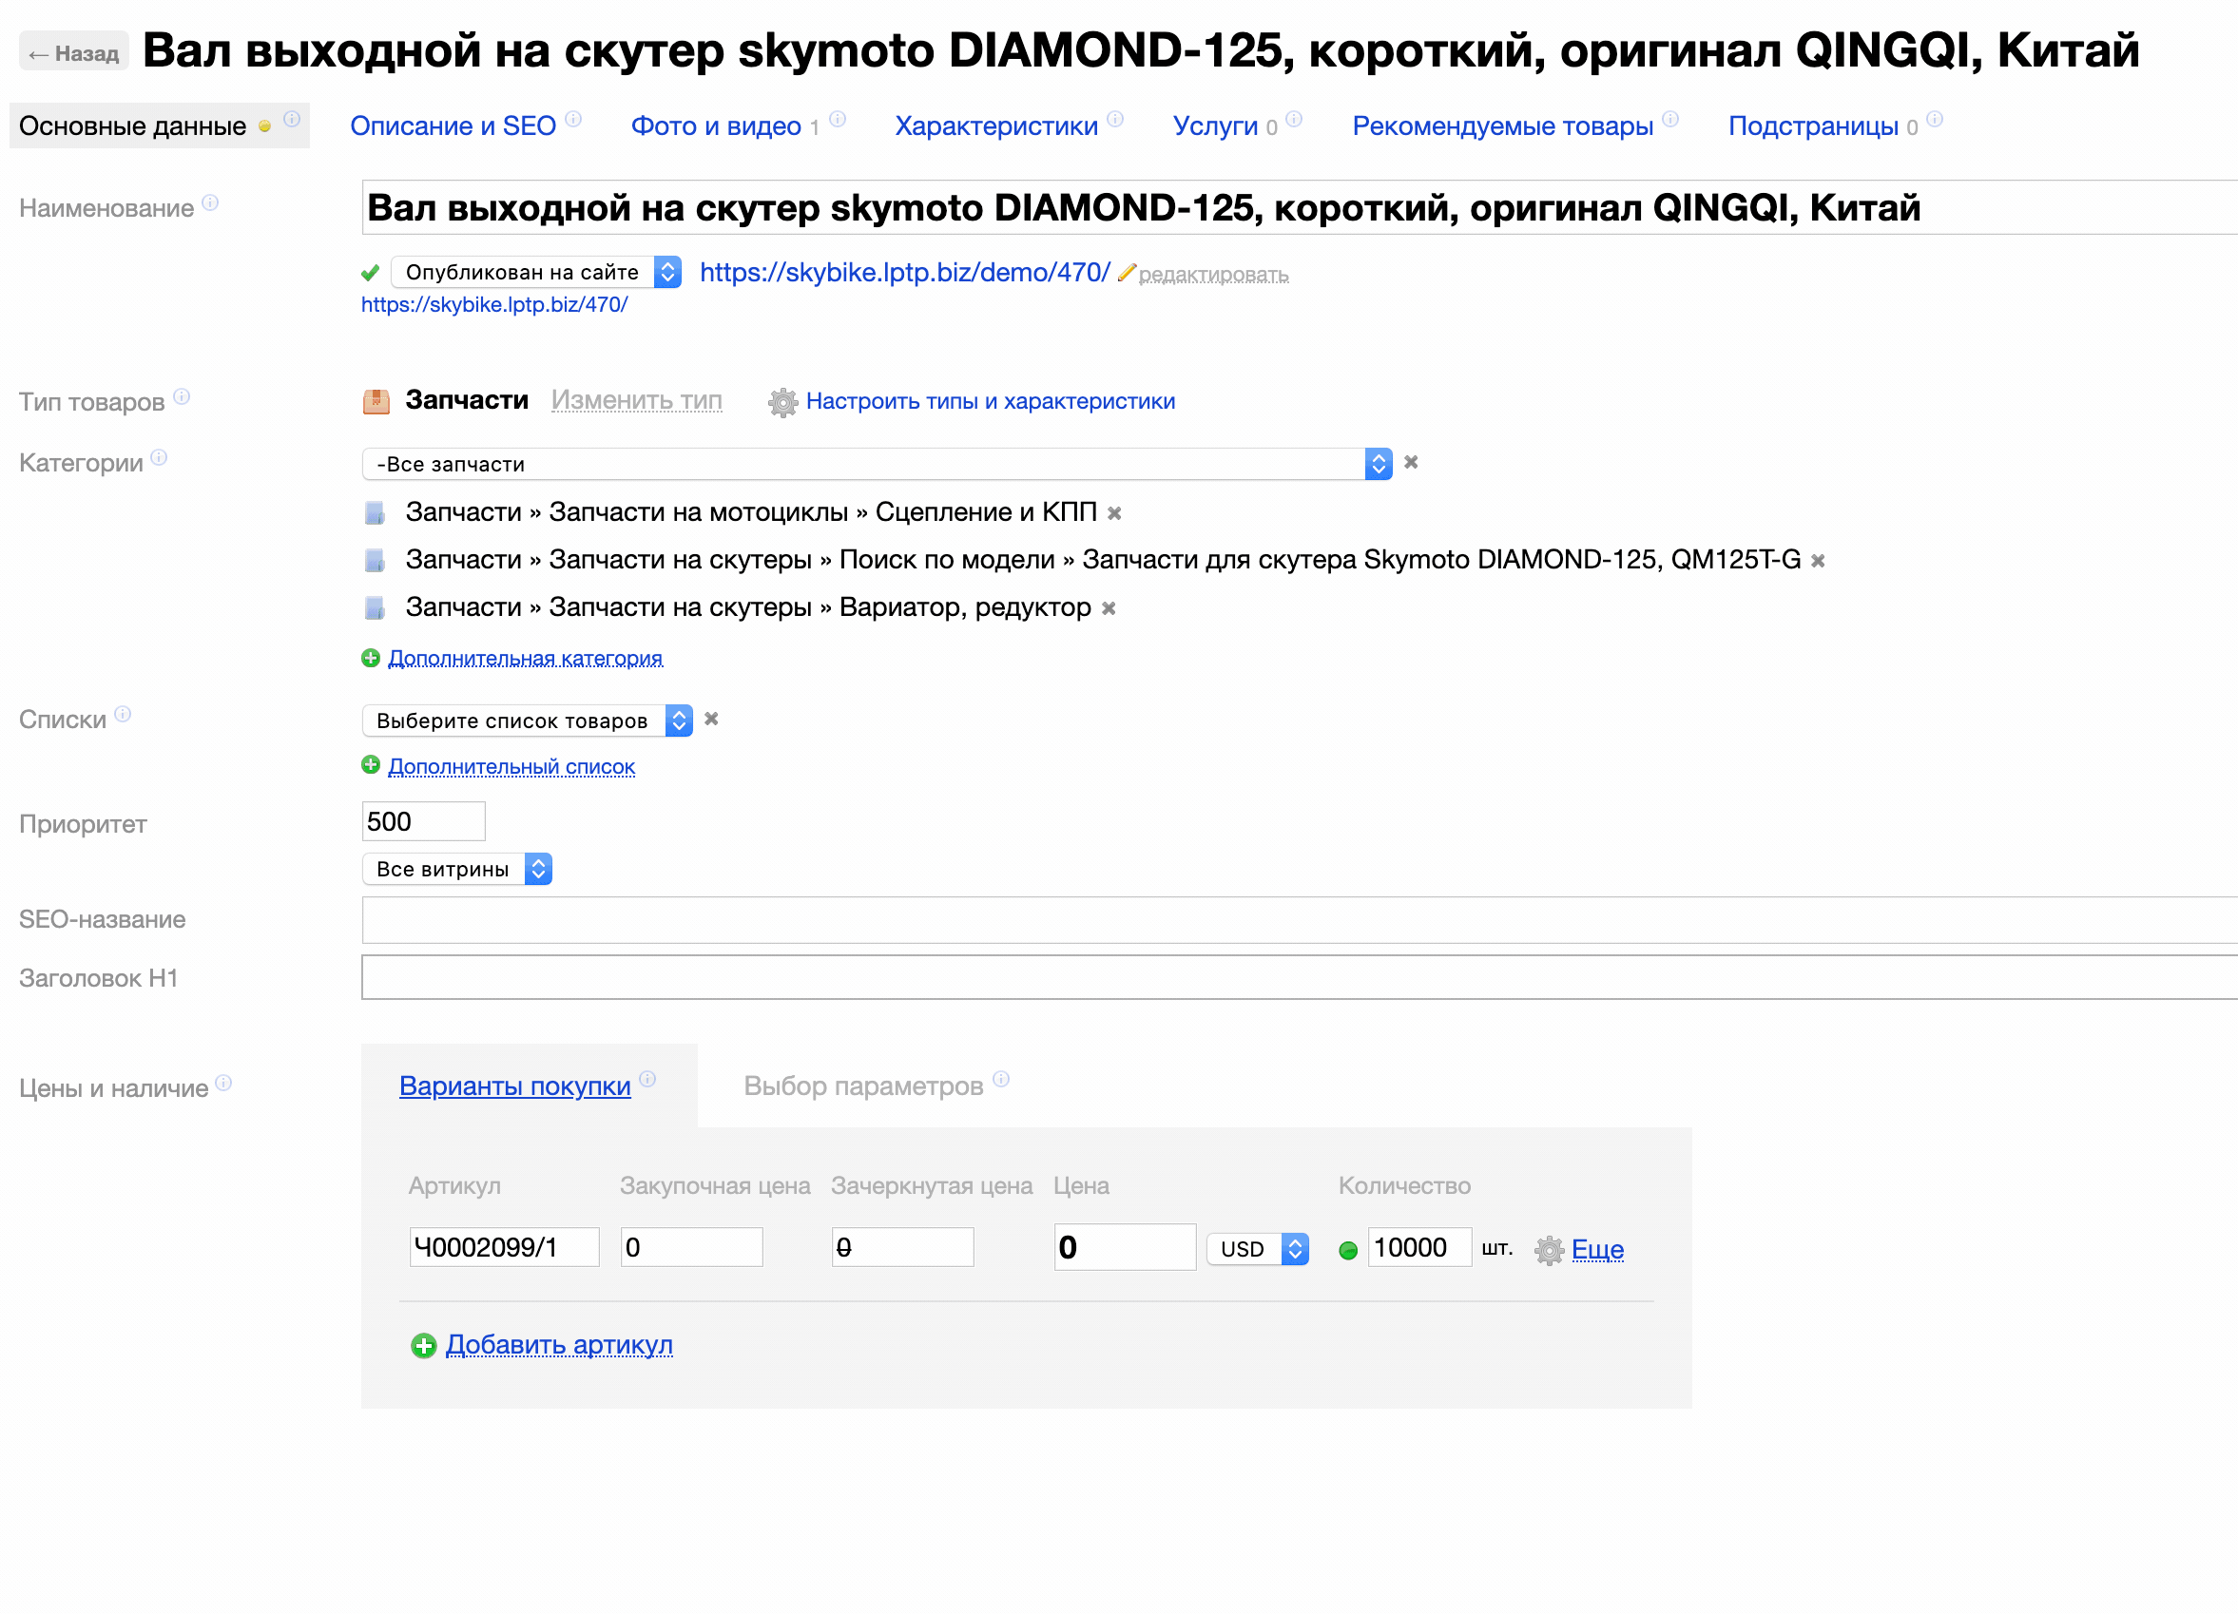Click the folder icon beside Поиск по модели row
2238x1614 pixels.
pos(374,559)
